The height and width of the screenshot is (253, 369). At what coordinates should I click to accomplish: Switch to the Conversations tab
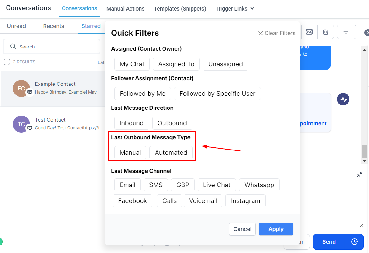point(79,8)
